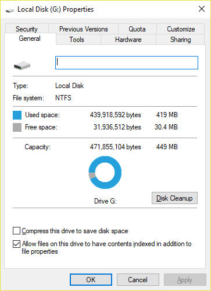Click the drive usage donut chart
The image size is (211, 291).
[x=105, y=172]
